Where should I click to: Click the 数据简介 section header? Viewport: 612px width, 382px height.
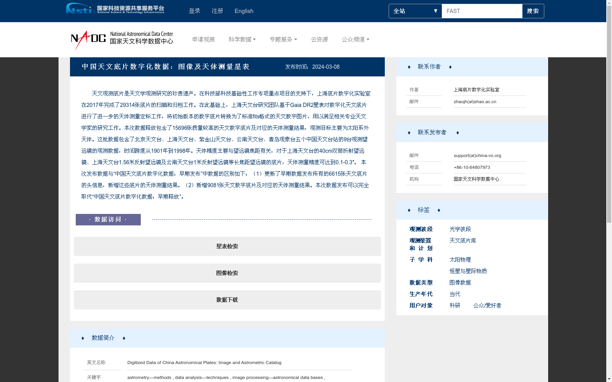tap(227, 338)
